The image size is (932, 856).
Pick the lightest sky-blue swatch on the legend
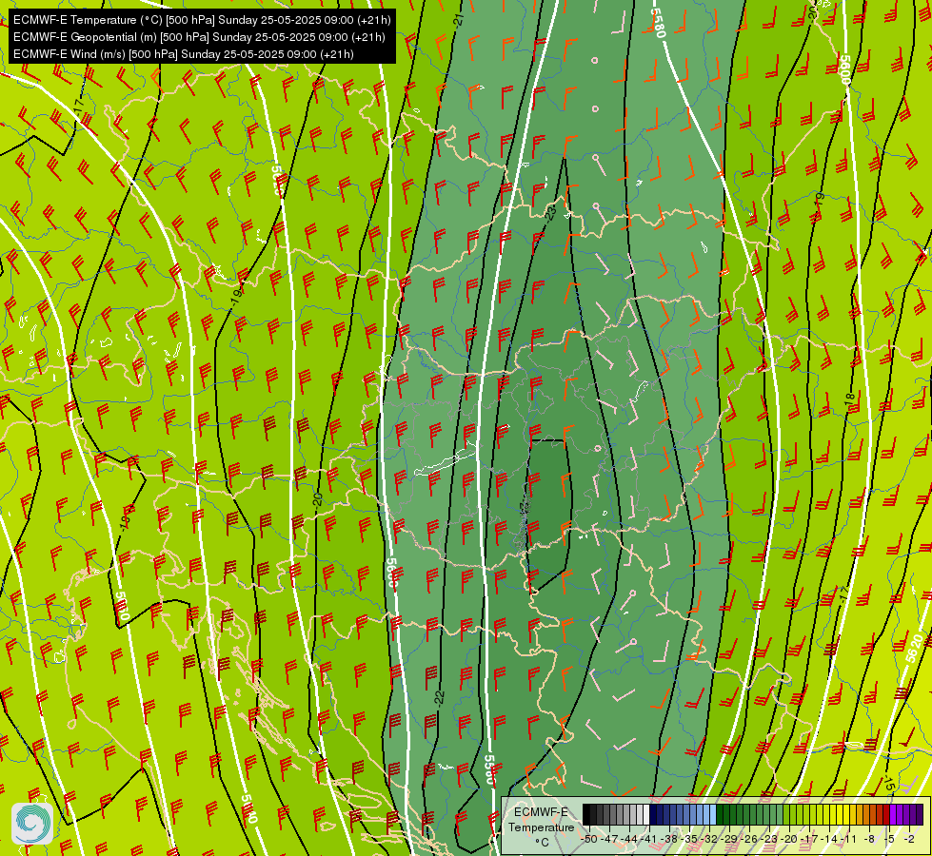tap(713, 814)
